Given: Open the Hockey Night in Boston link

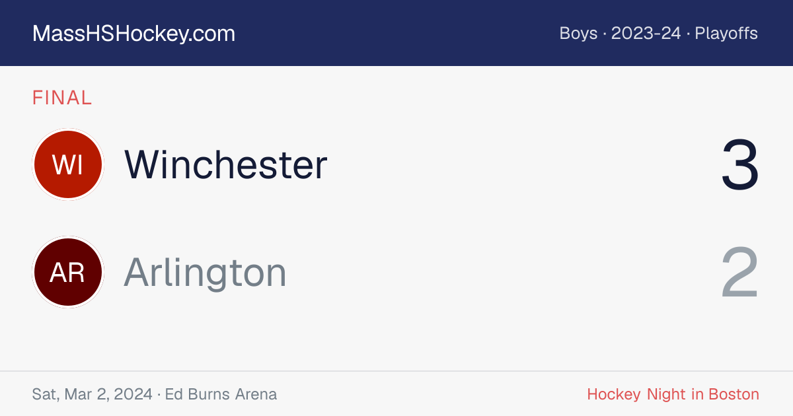Looking at the screenshot, I should (x=673, y=394).
